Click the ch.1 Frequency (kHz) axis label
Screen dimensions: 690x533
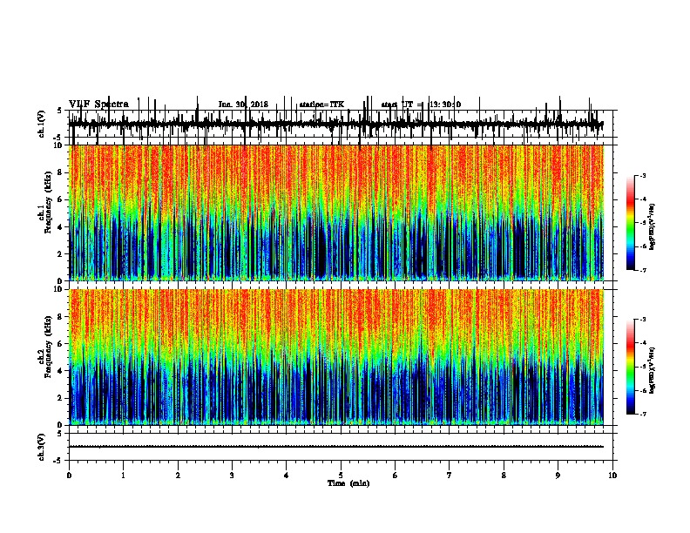pos(45,201)
